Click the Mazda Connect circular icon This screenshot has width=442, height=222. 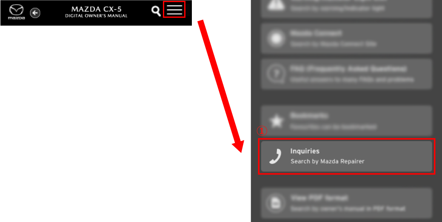tap(275, 39)
